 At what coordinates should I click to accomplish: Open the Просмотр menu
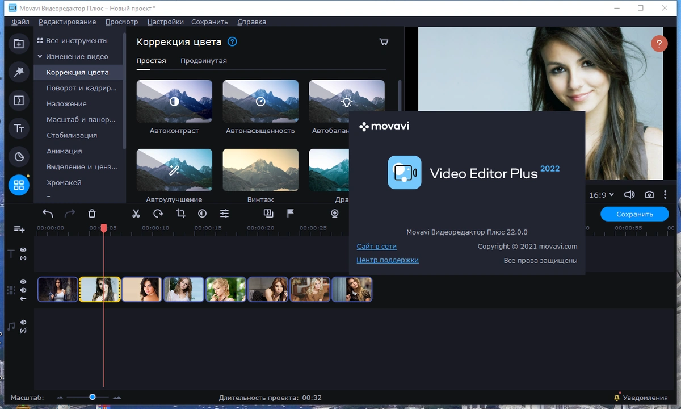click(x=121, y=22)
